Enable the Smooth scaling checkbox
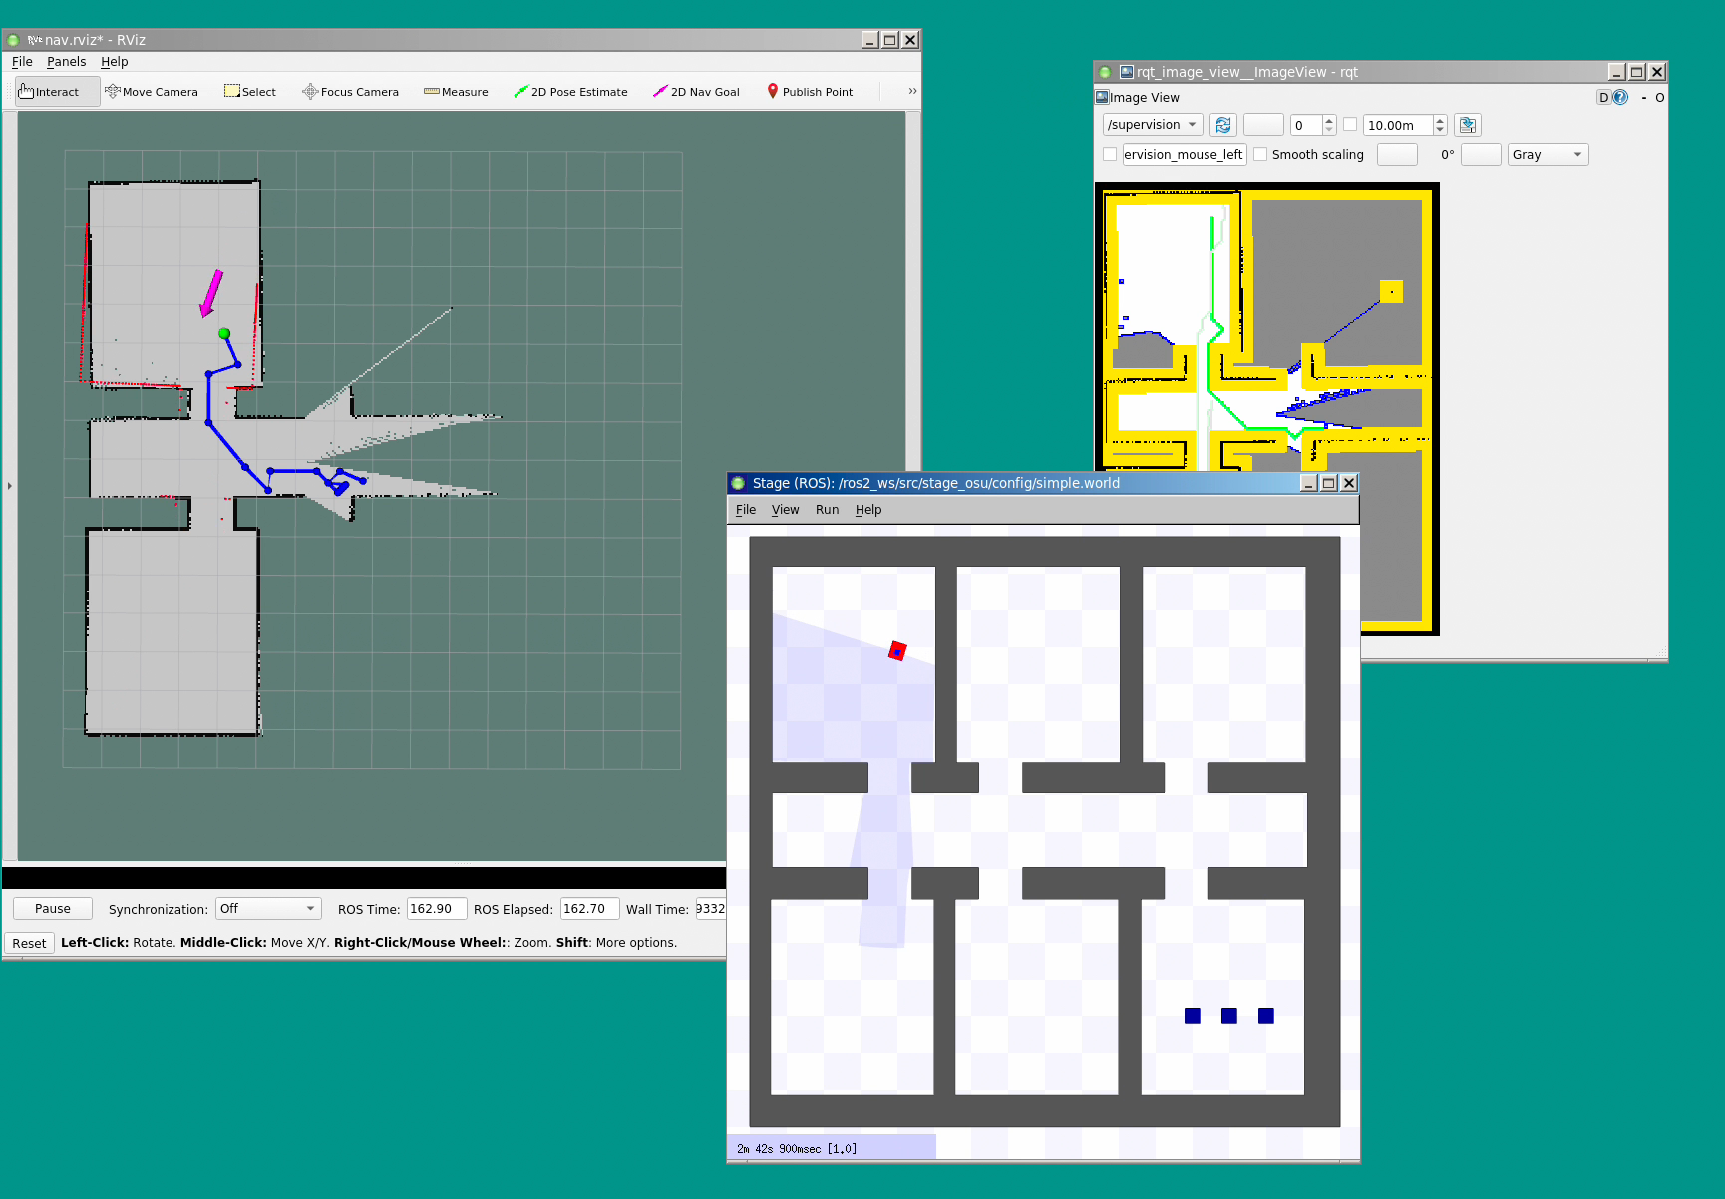1725x1199 pixels. pos(1261,155)
